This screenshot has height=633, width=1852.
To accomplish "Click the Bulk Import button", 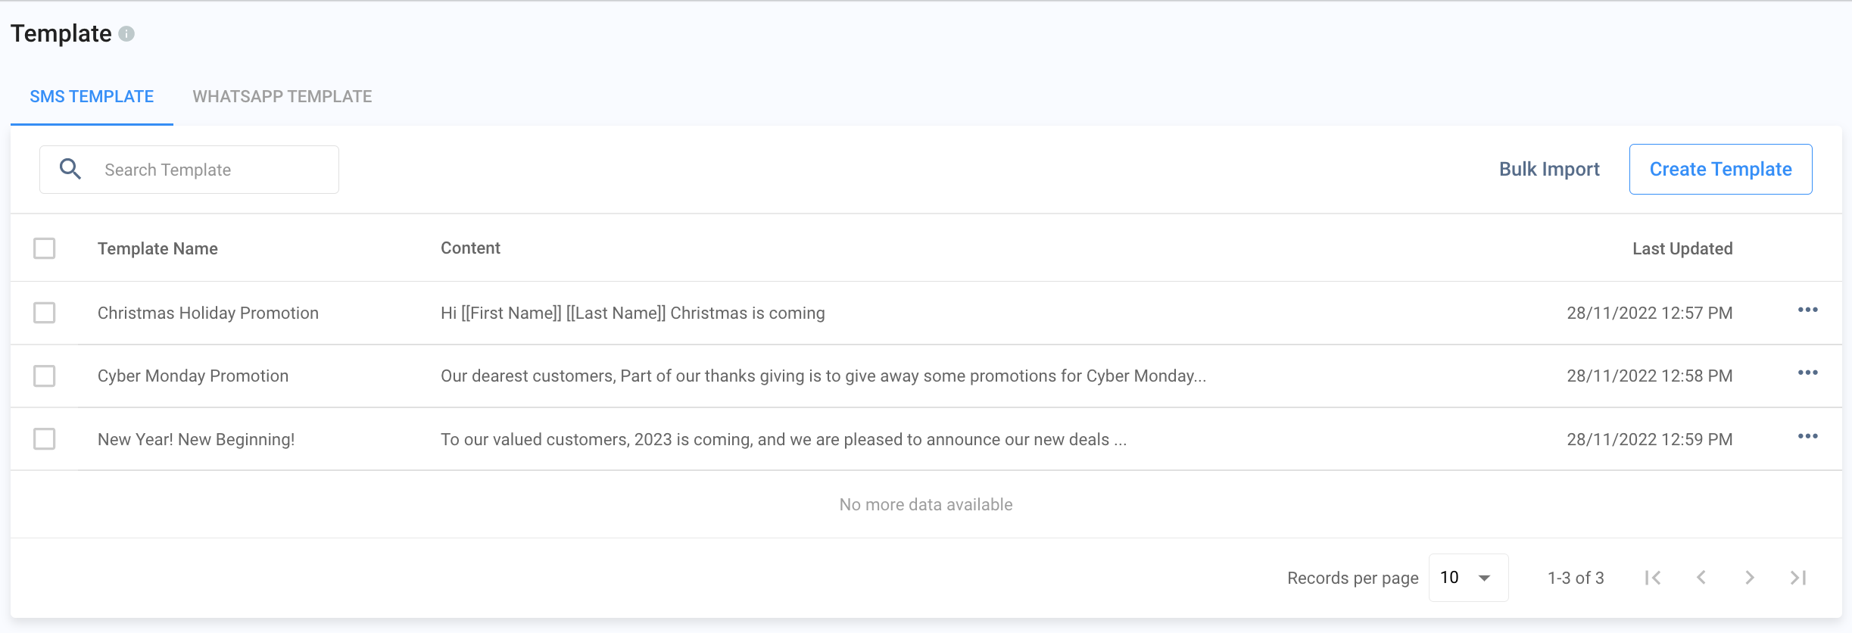I will pyautogui.click(x=1549, y=170).
